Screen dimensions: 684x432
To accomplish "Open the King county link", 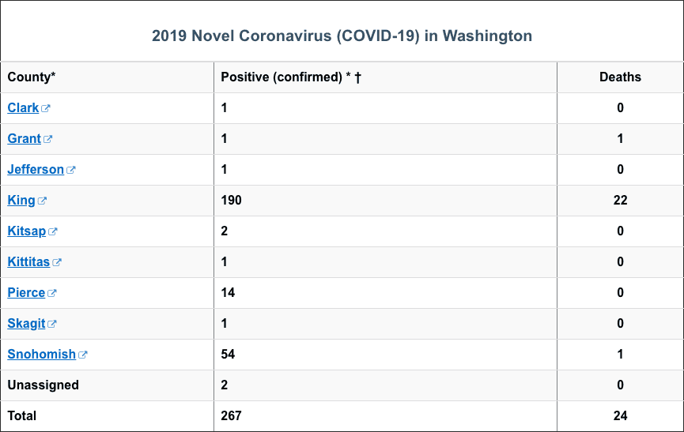I will [21, 201].
